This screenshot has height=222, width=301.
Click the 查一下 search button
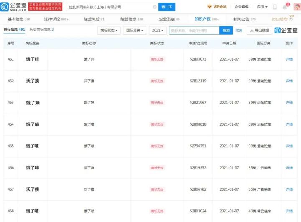click(x=167, y=7)
